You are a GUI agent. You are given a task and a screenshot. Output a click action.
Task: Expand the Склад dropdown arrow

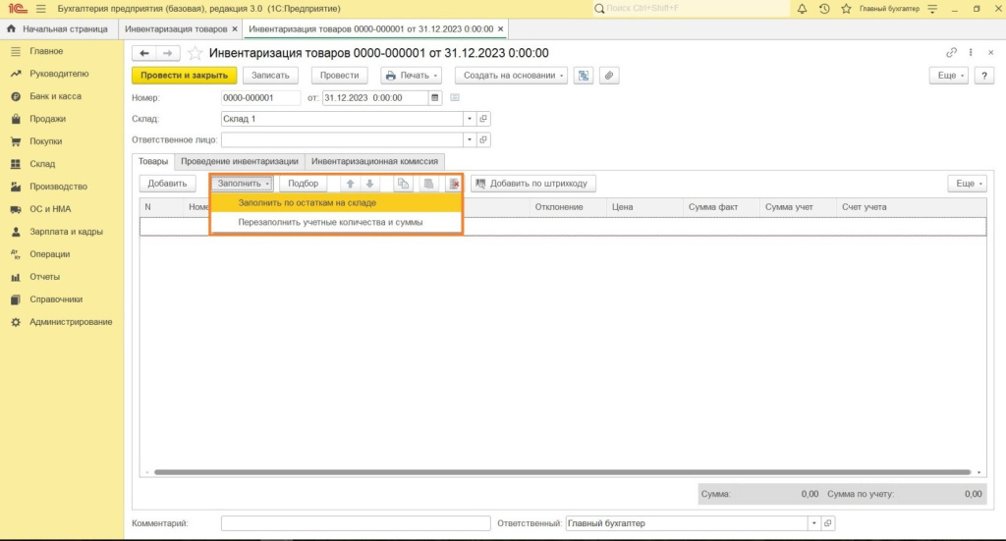pos(470,119)
